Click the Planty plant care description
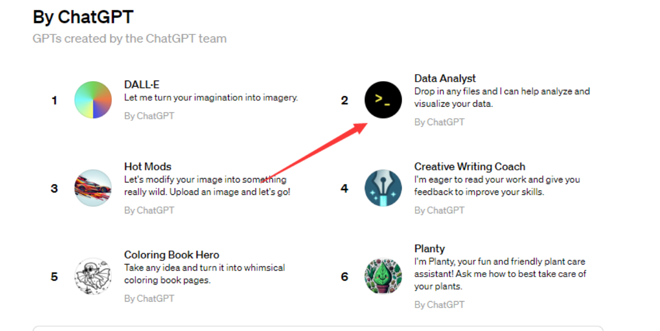 500,274
